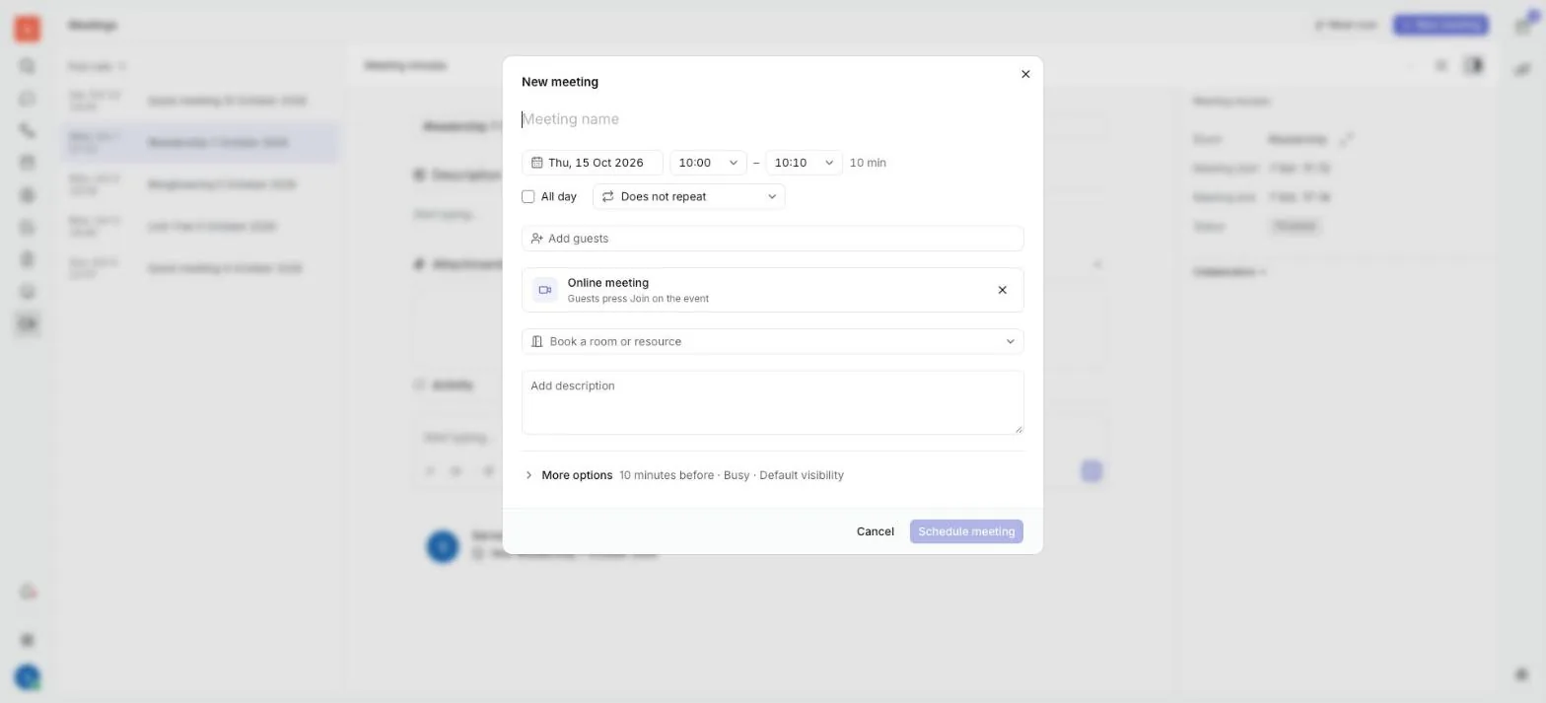
Task: Click the orange app logo in the sidebar
Action: tap(28, 29)
